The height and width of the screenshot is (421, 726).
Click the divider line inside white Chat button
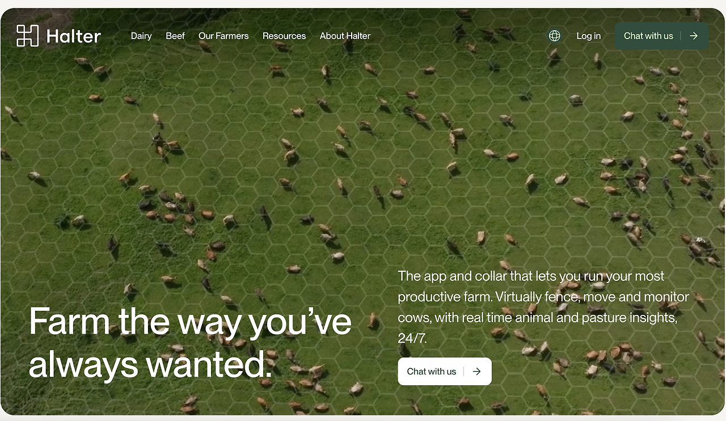pyautogui.click(x=464, y=372)
